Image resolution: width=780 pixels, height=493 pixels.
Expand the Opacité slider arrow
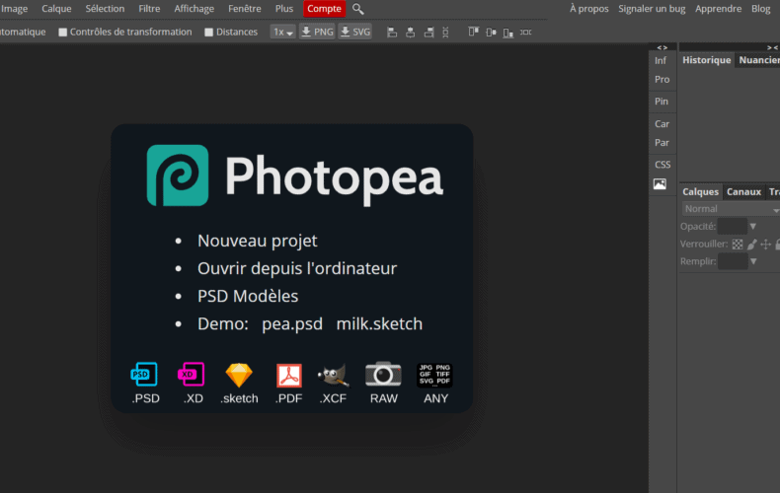click(x=753, y=227)
